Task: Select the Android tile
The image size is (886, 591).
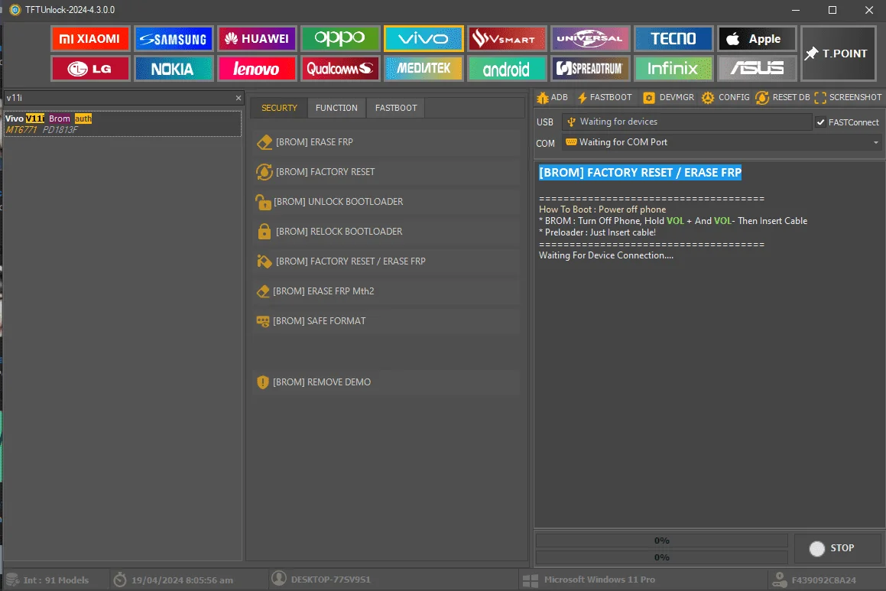Action: pyautogui.click(x=506, y=68)
